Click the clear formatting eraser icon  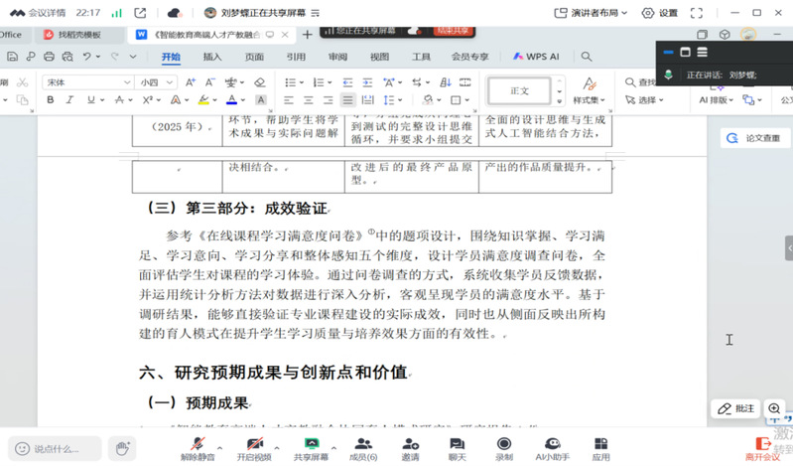point(260,82)
